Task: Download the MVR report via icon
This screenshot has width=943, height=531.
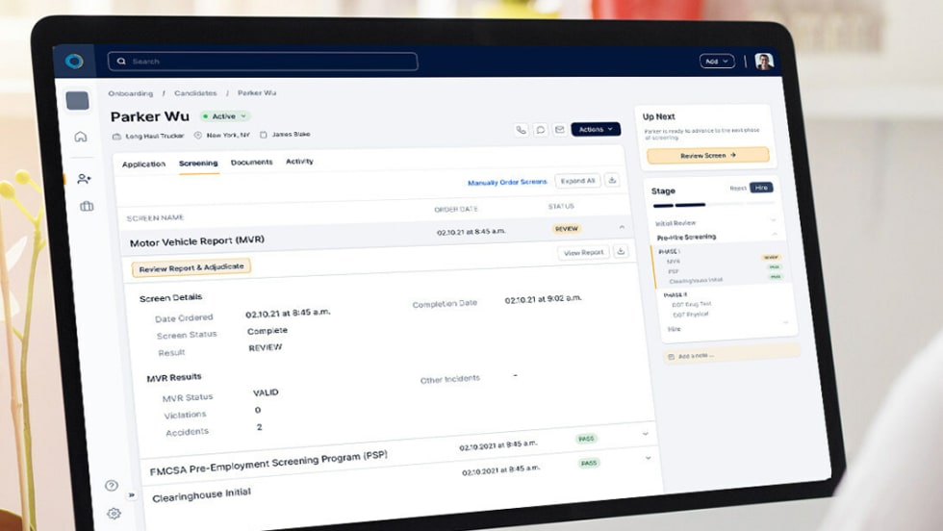Action: [621, 252]
